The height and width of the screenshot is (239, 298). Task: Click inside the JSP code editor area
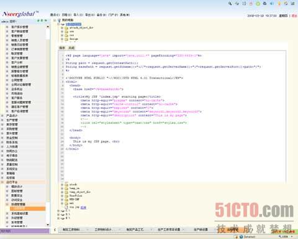tap(175, 116)
